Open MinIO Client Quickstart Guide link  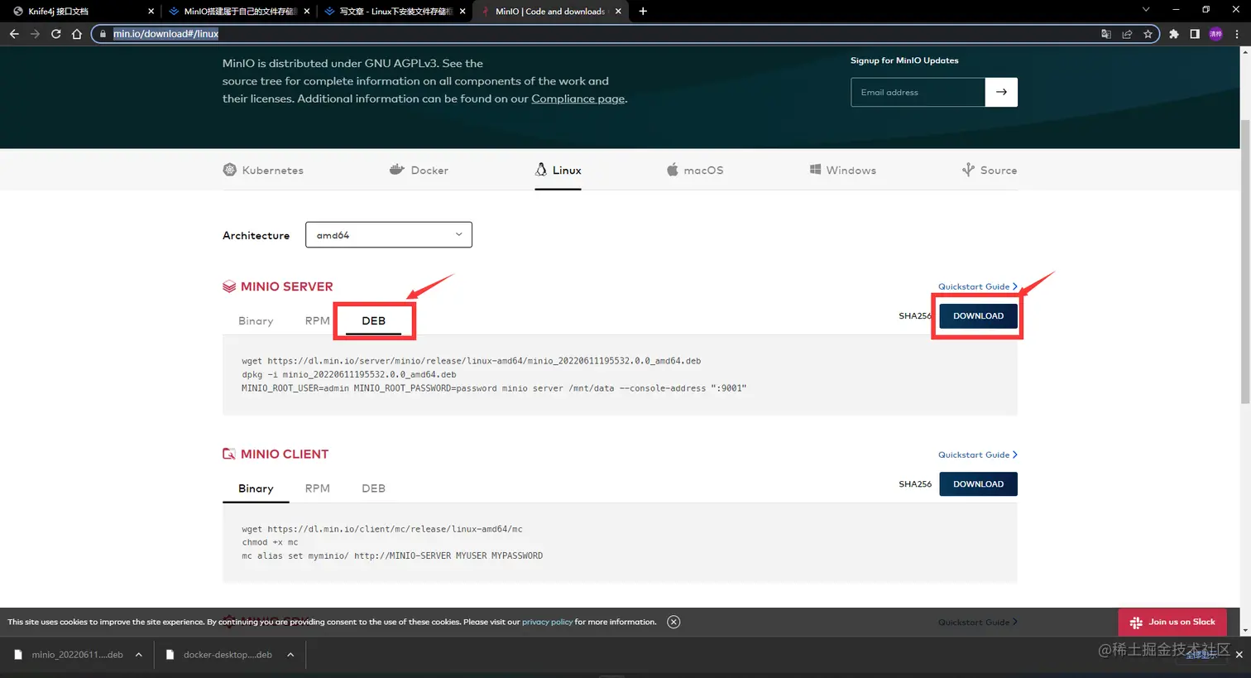[x=977, y=454]
